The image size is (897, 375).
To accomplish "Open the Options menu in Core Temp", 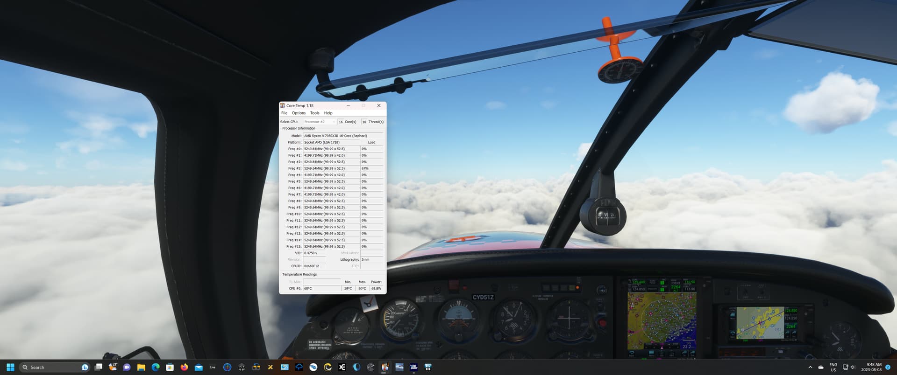I will (x=299, y=113).
